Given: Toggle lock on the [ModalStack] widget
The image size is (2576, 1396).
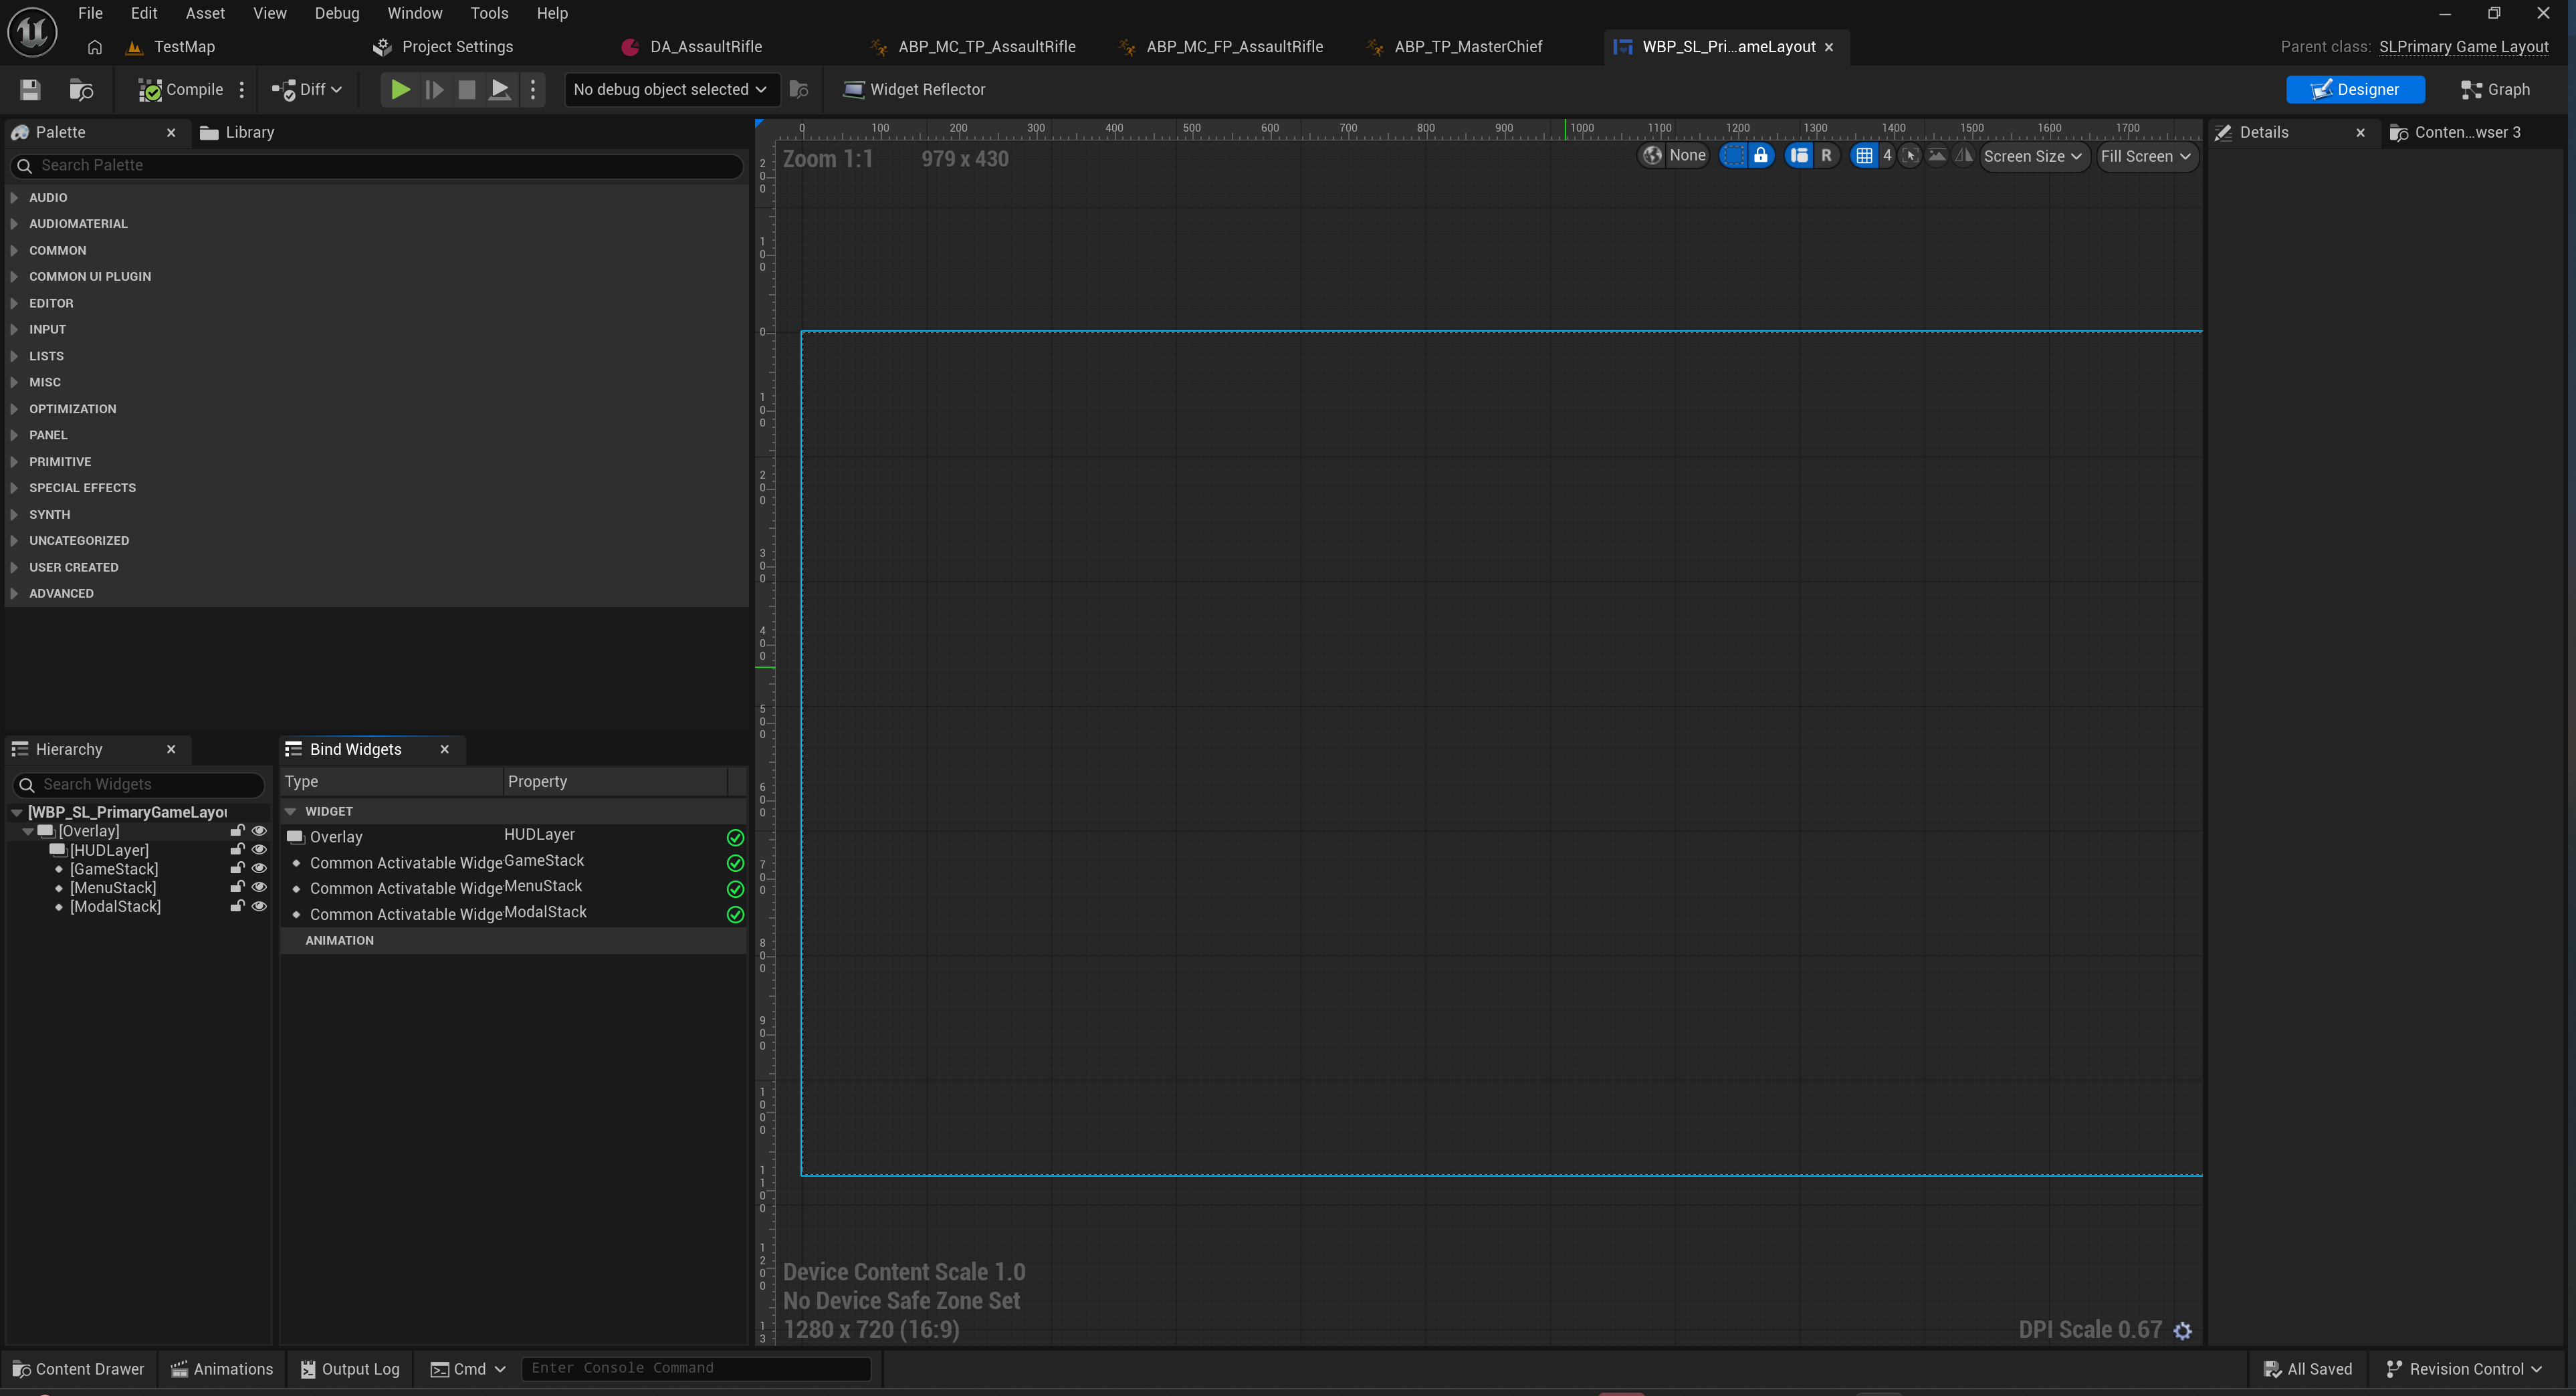Looking at the screenshot, I should point(237,907).
